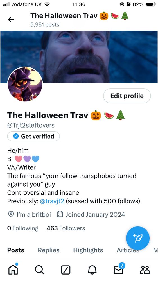Switch to the Highlights tab
Viewport: 158px width, 281px height.
[x=88, y=250]
